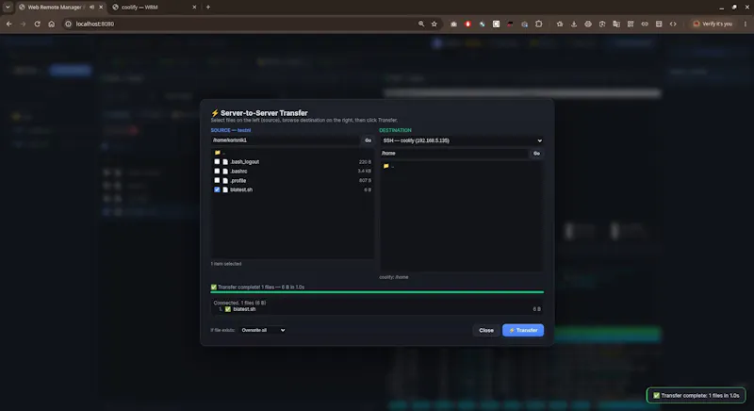
Task: Click the translate icon in the browser toolbar
Action: 616,24
